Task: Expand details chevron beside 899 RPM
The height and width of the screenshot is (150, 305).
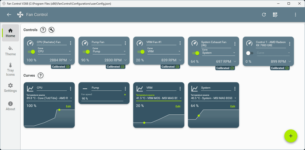Action: pyautogui.click(x=290, y=62)
